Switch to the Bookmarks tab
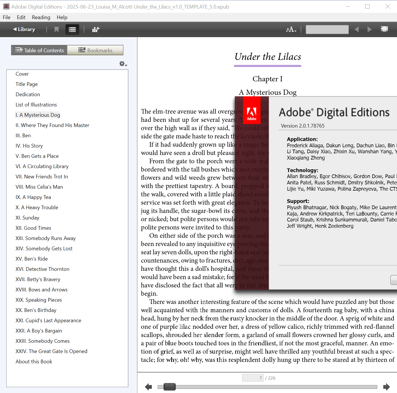The height and width of the screenshot is (393, 397). coord(95,50)
